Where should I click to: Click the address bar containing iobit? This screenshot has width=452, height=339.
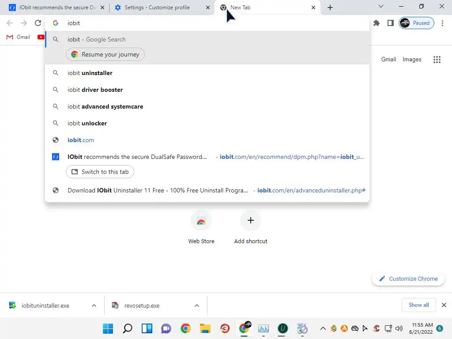pos(207,23)
